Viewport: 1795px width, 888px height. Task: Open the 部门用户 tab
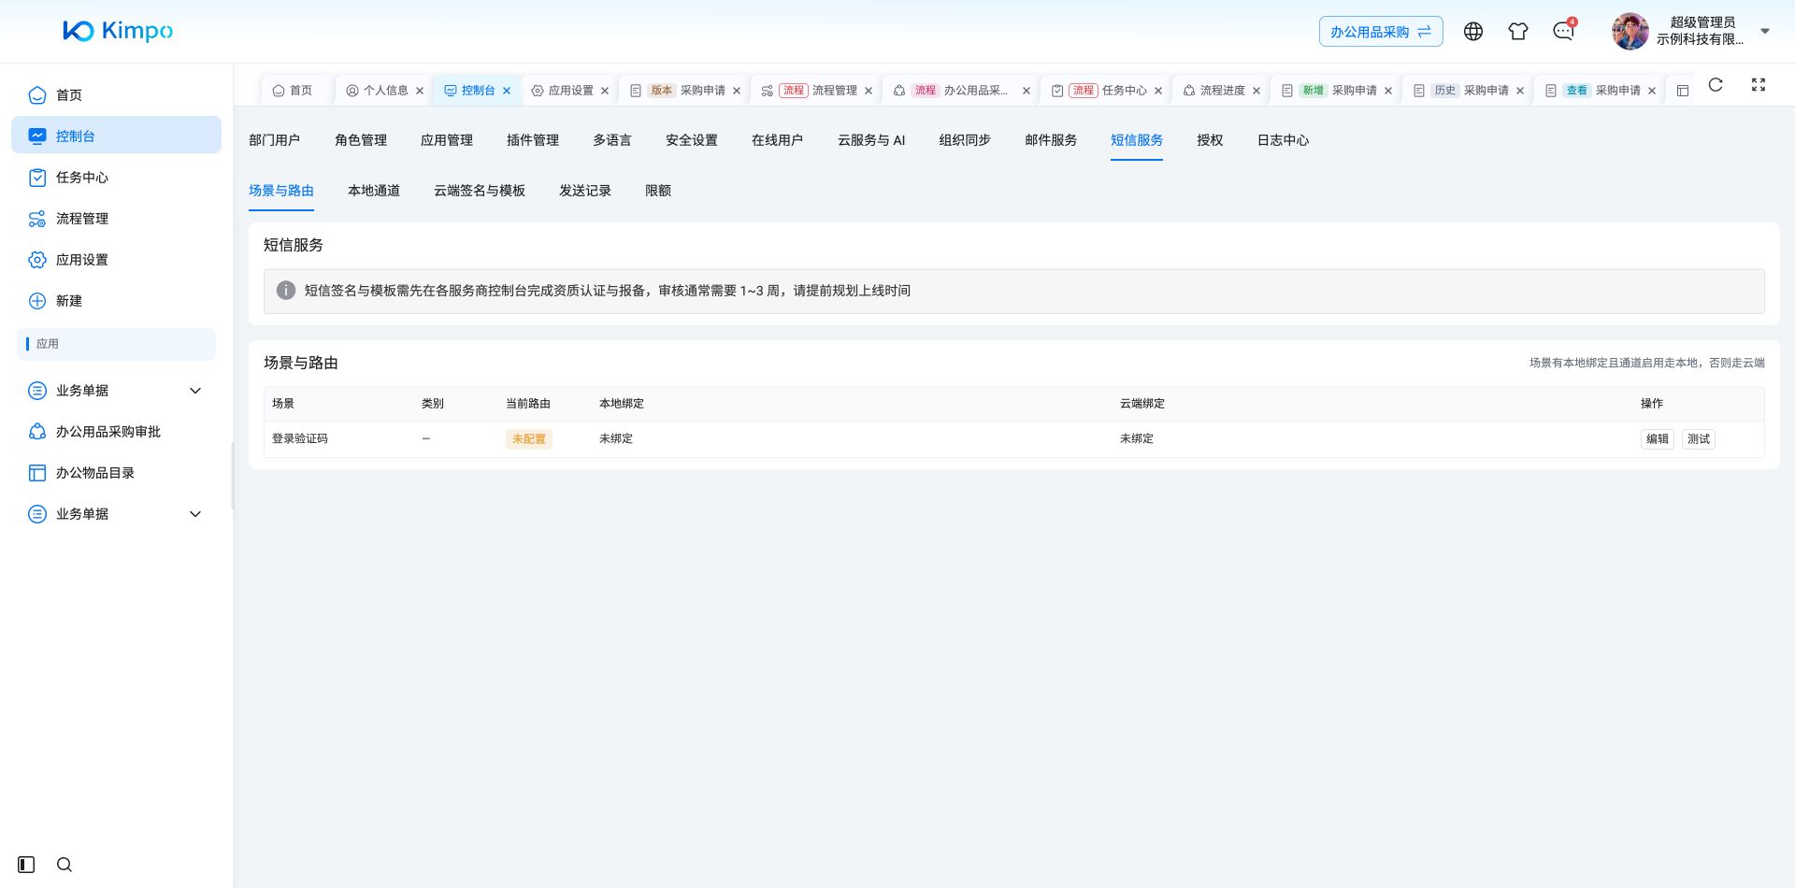point(275,140)
